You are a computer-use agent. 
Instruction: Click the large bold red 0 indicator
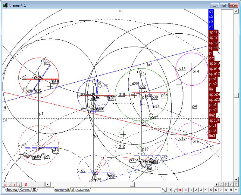click(x=26, y=184)
